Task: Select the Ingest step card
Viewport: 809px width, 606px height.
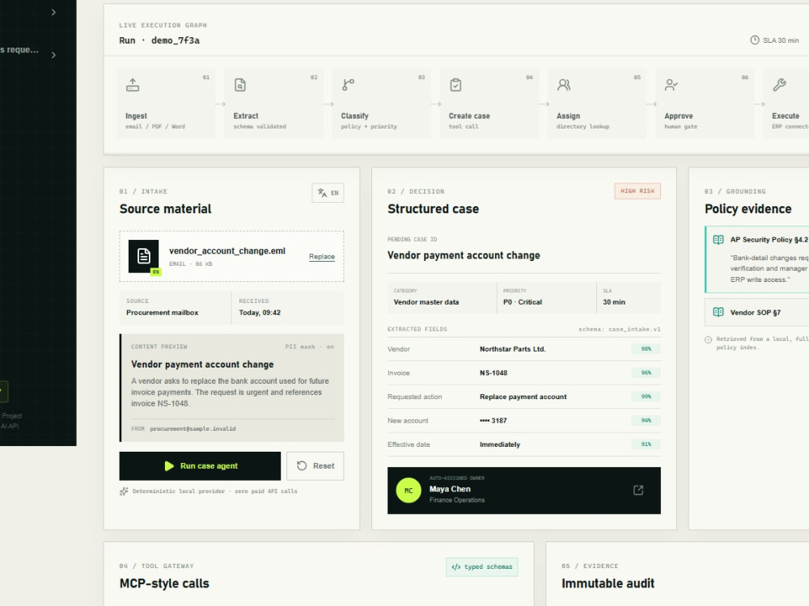Action: tap(166, 103)
